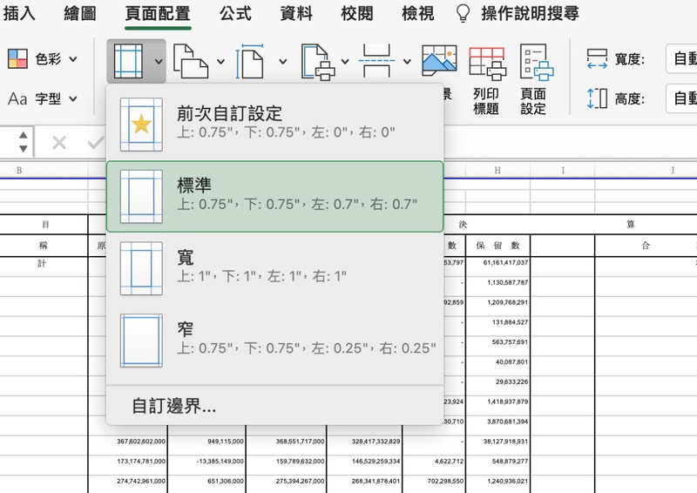Click the formula bar confirm checkmark
This screenshot has width=697, height=493.
coord(96,143)
